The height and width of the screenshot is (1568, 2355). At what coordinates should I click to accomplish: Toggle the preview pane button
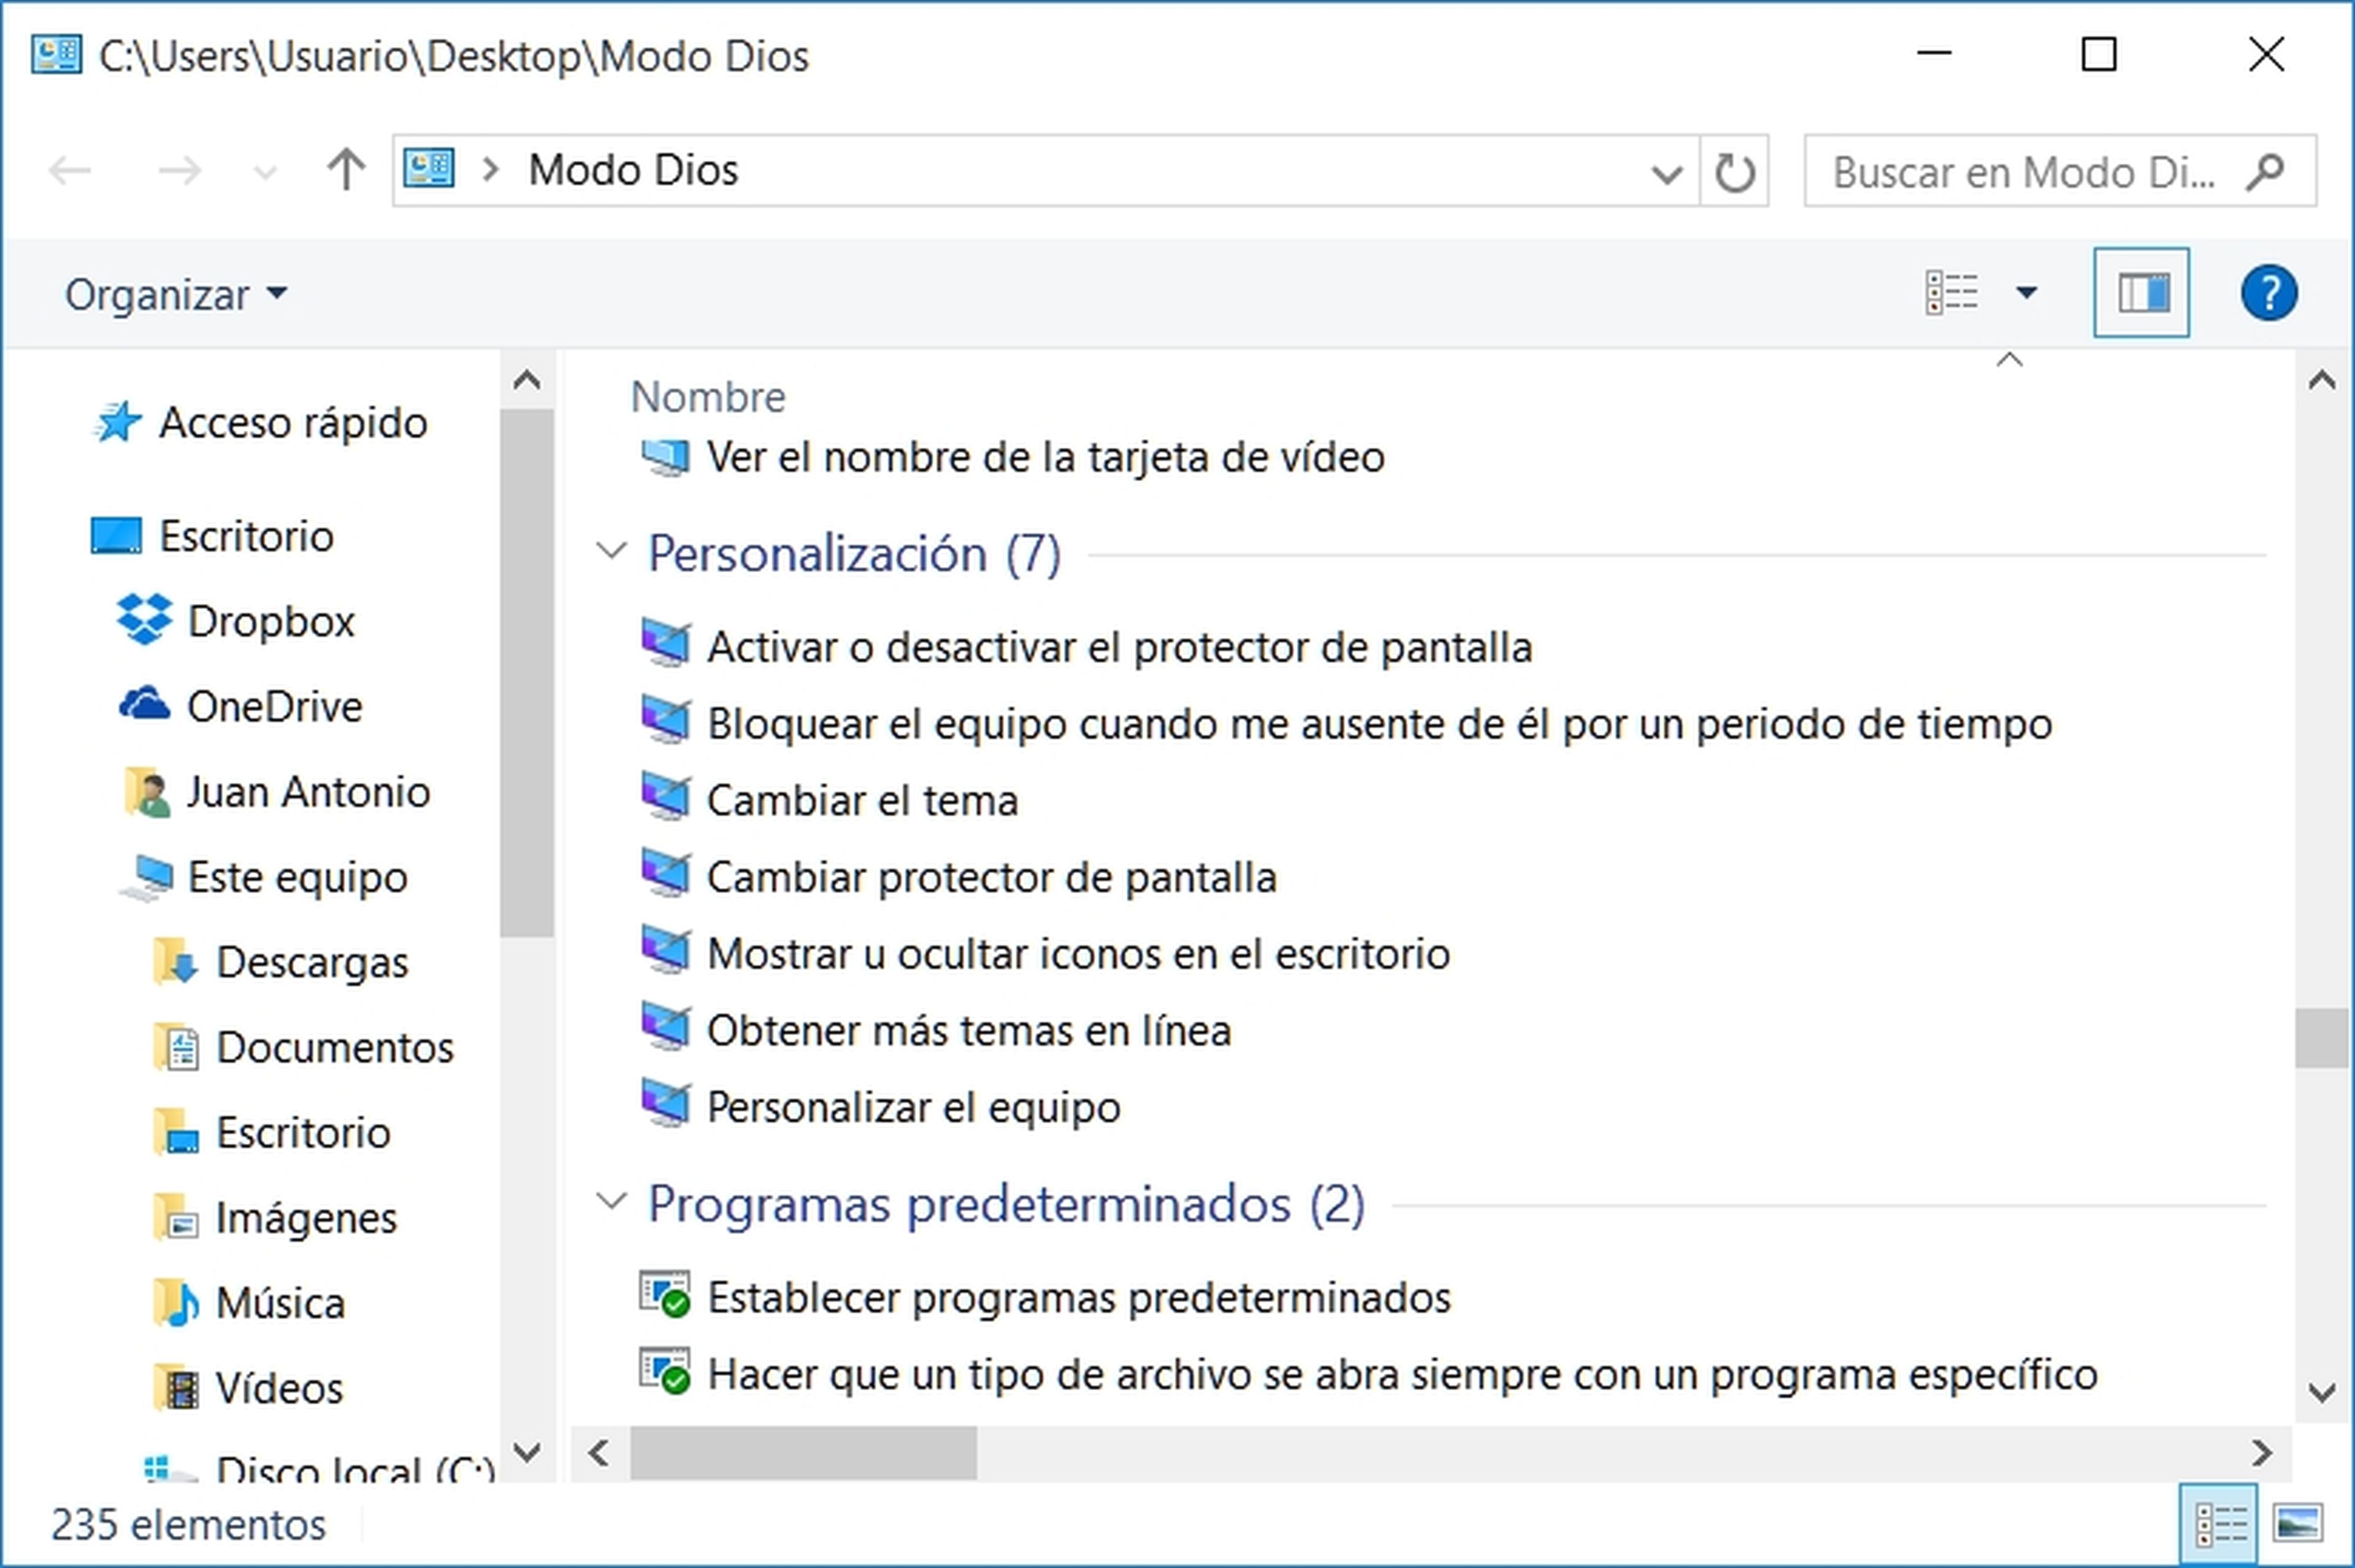point(2141,293)
